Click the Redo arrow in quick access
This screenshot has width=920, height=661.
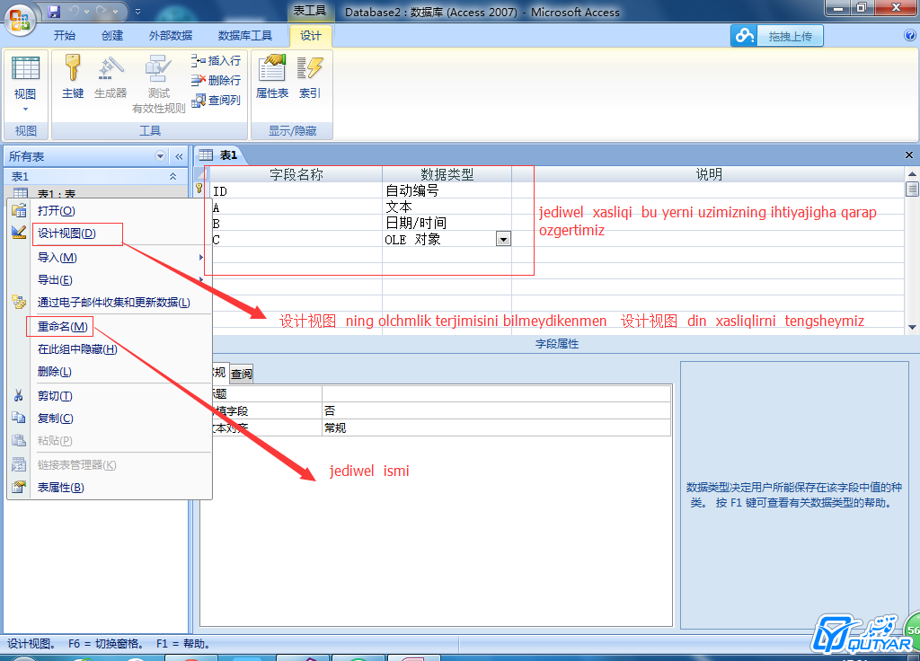[x=102, y=11]
